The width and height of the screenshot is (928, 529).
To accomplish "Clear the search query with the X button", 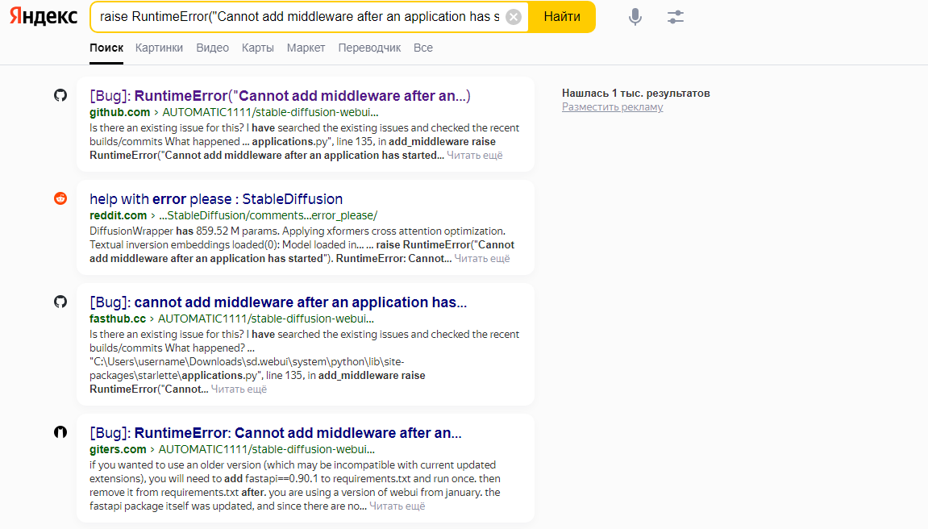I will point(514,17).
